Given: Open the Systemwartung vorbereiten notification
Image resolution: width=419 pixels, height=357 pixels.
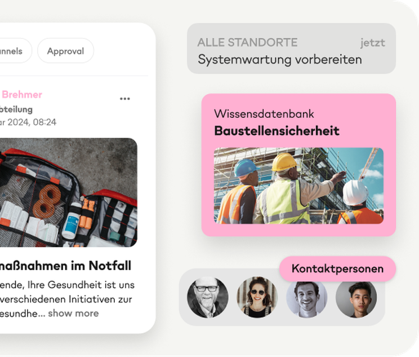Looking at the screenshot, I should point(291,49).
